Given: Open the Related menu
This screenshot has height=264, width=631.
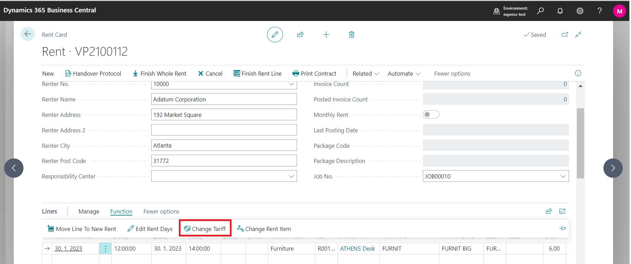Looking at the screenshot, I should pyautogui.click(x=365, y=74).
